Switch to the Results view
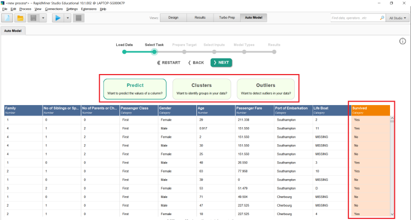The width and height of the screenshot is (411, 220). click(x=200, y=18)
